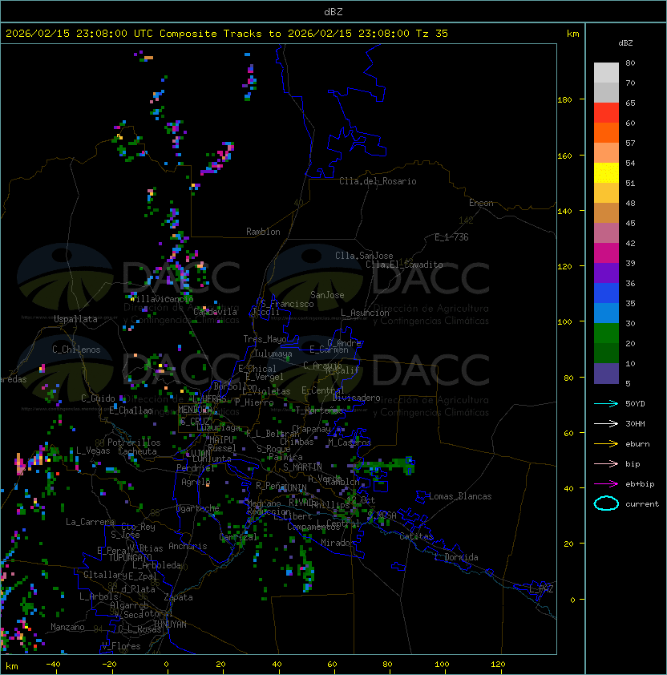667x675 pixels.
Task: Click the '50YD' legend label
Action: pos(635,404)
